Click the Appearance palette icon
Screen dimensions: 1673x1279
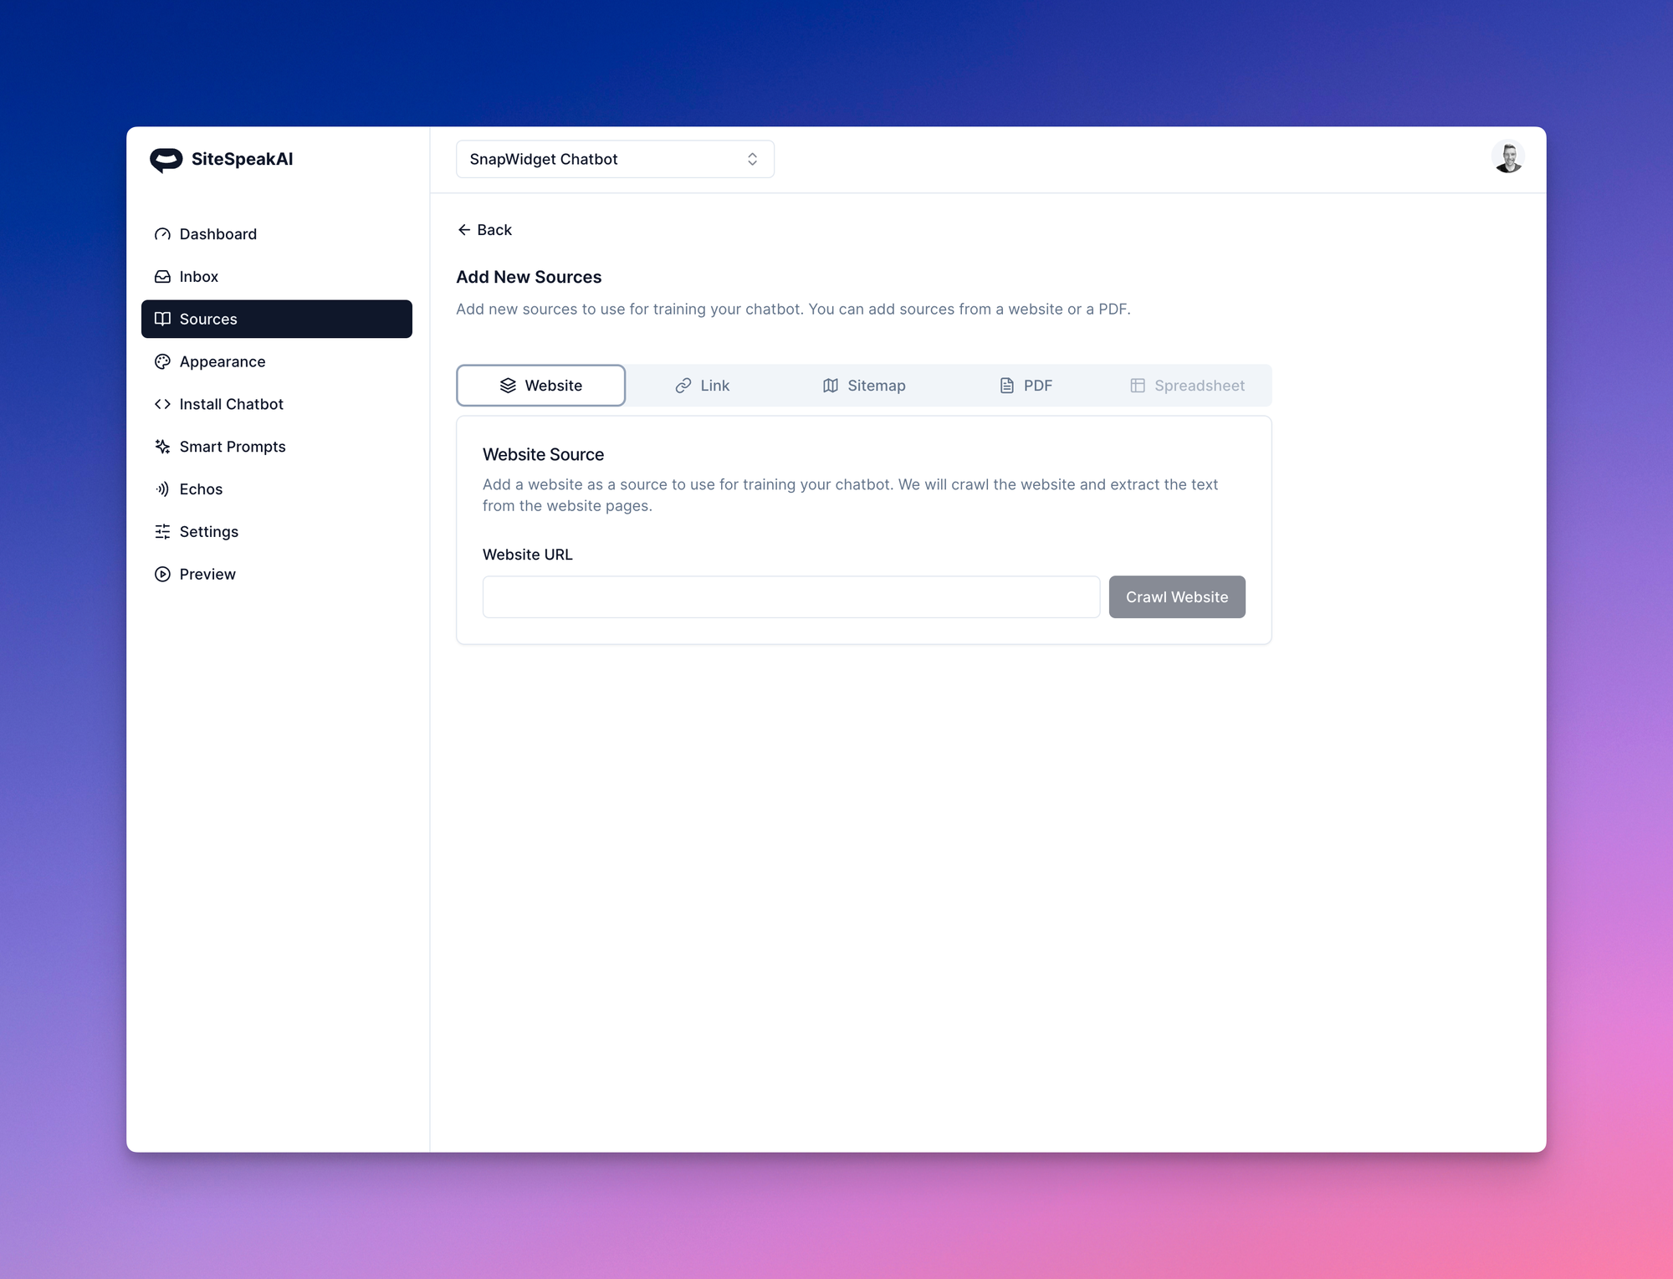click(x=162, y=361)
